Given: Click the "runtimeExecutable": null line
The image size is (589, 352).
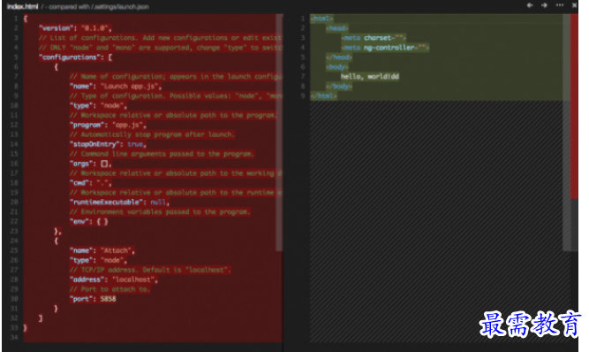Looking at the screenshot, I should (x=119, y=203).
